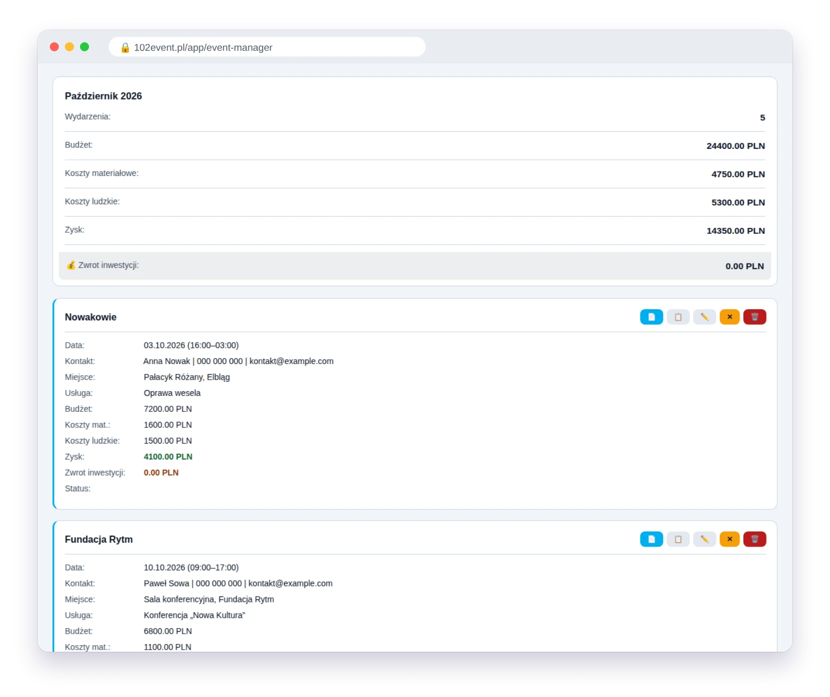Click the Nowakowie event title
Viewport: 830px width, 697px height.
[91, 317]
